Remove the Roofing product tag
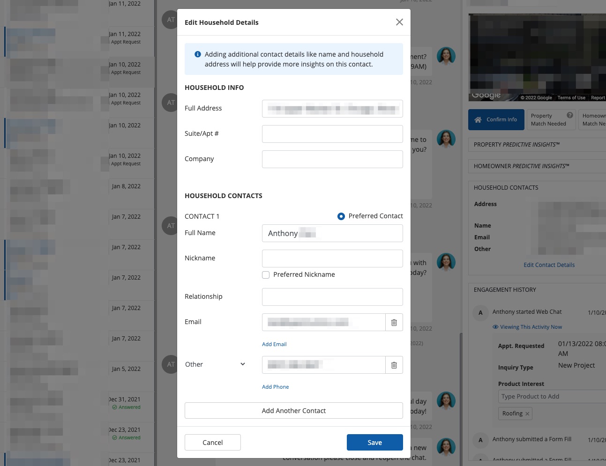Viewport: 606px width, 466px height. tap(527, 414)
